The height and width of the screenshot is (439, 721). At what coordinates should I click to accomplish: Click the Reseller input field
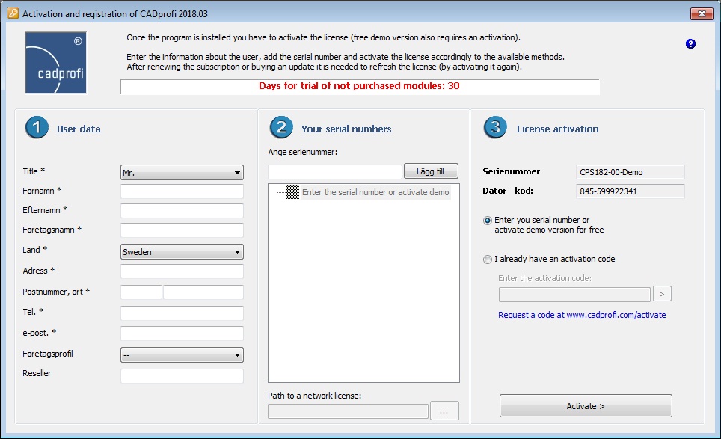tap(182, 376)
